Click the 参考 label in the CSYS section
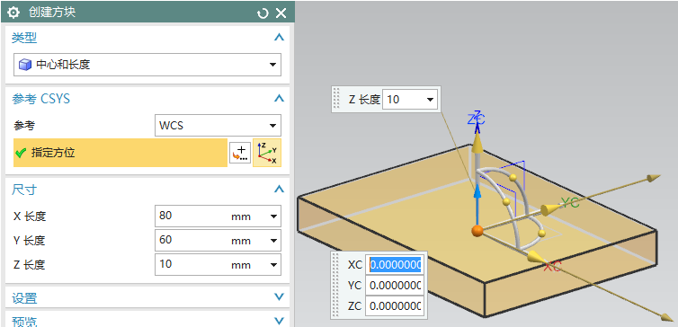 pyautogui.click(x=24, y=126)
